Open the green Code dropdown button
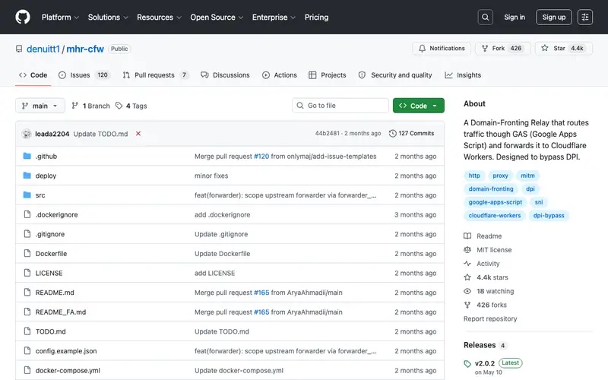 click(419, 106)
